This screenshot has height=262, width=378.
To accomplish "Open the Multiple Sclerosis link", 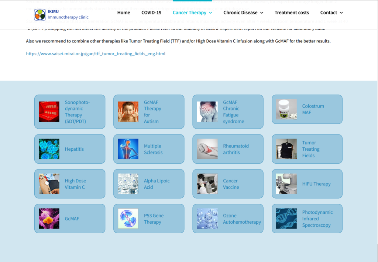I will [x=153, y=149].
